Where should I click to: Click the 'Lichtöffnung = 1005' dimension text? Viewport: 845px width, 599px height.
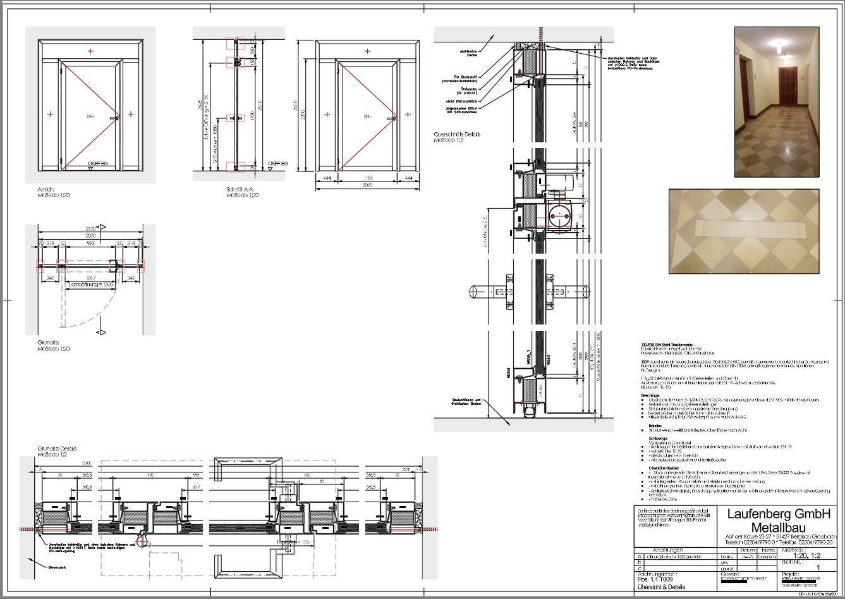91,285
